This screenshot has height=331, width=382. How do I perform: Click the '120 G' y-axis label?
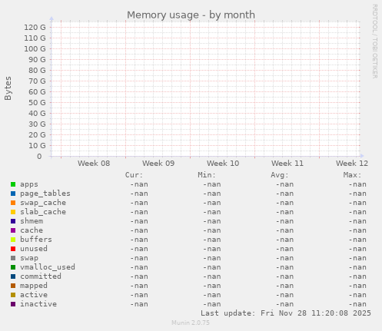[35, 28]
